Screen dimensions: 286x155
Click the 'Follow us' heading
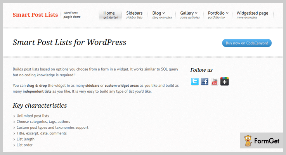coord(201,70)
